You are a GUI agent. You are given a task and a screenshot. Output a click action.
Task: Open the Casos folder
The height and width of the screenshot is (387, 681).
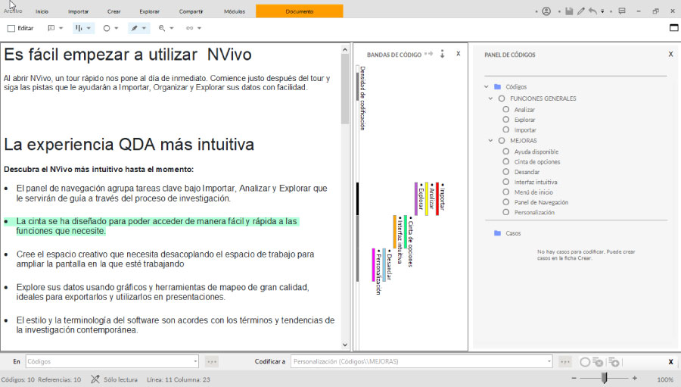coord(498,233)
